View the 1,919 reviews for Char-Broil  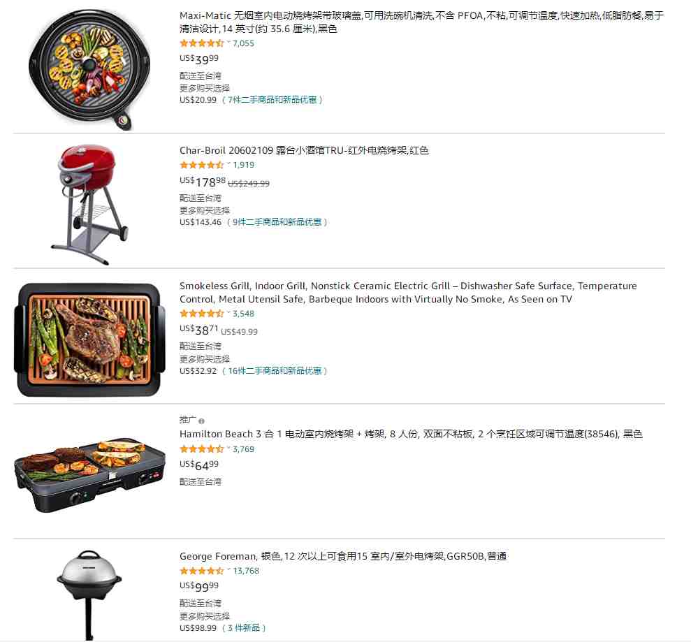click(x=244, y=165)
